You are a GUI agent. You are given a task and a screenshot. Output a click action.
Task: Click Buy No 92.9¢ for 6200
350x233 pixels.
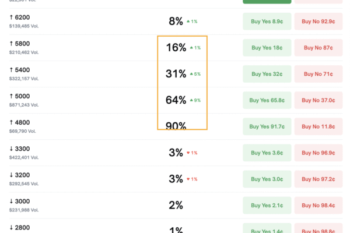[x=318, y=22]
